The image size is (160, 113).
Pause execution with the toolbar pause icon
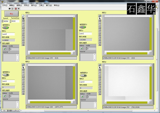coord(19,9)
